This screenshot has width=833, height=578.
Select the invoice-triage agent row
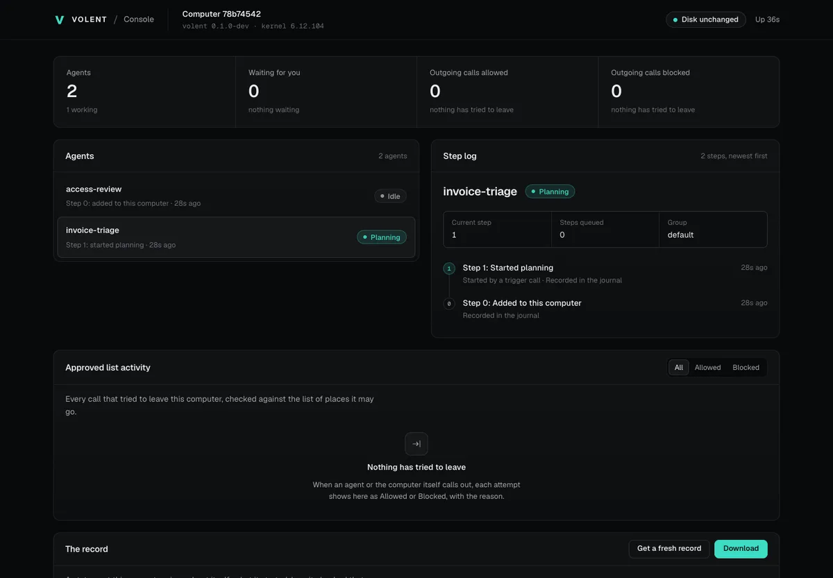pyautogui.click(x=236, y=237)
